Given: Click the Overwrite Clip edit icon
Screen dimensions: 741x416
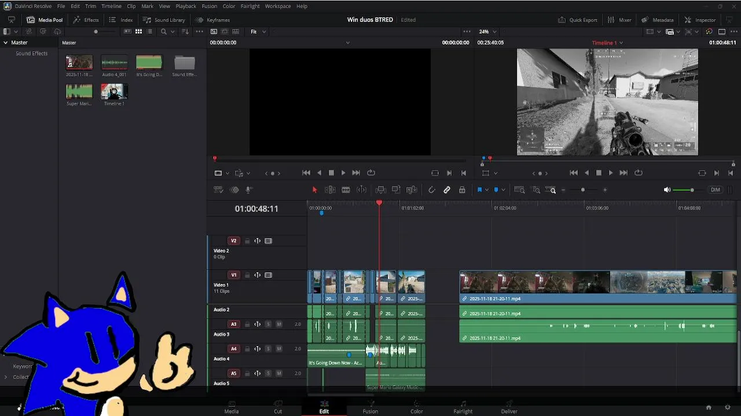Looking at the screenshot, I should (x=396, y=190).
